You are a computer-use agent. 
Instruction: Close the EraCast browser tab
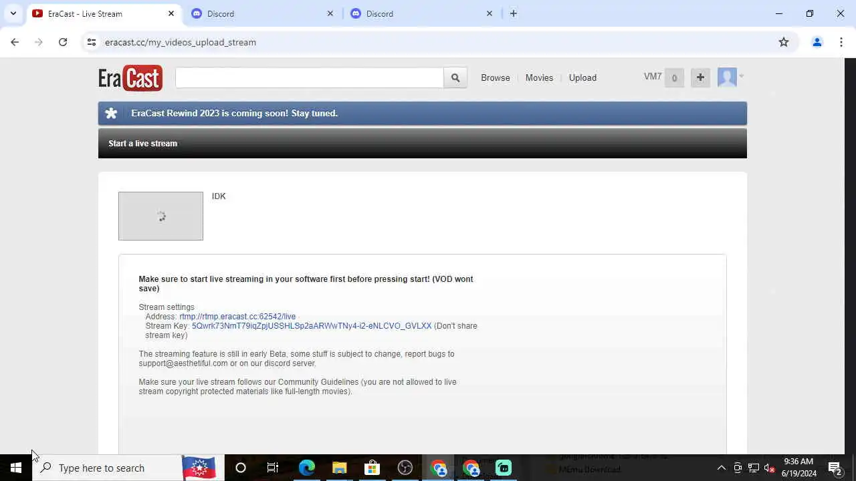pos(171,13)
